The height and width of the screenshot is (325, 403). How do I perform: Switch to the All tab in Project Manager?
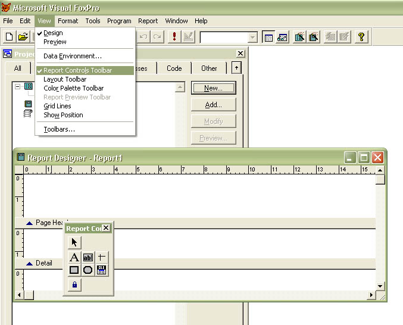(18, 68)
